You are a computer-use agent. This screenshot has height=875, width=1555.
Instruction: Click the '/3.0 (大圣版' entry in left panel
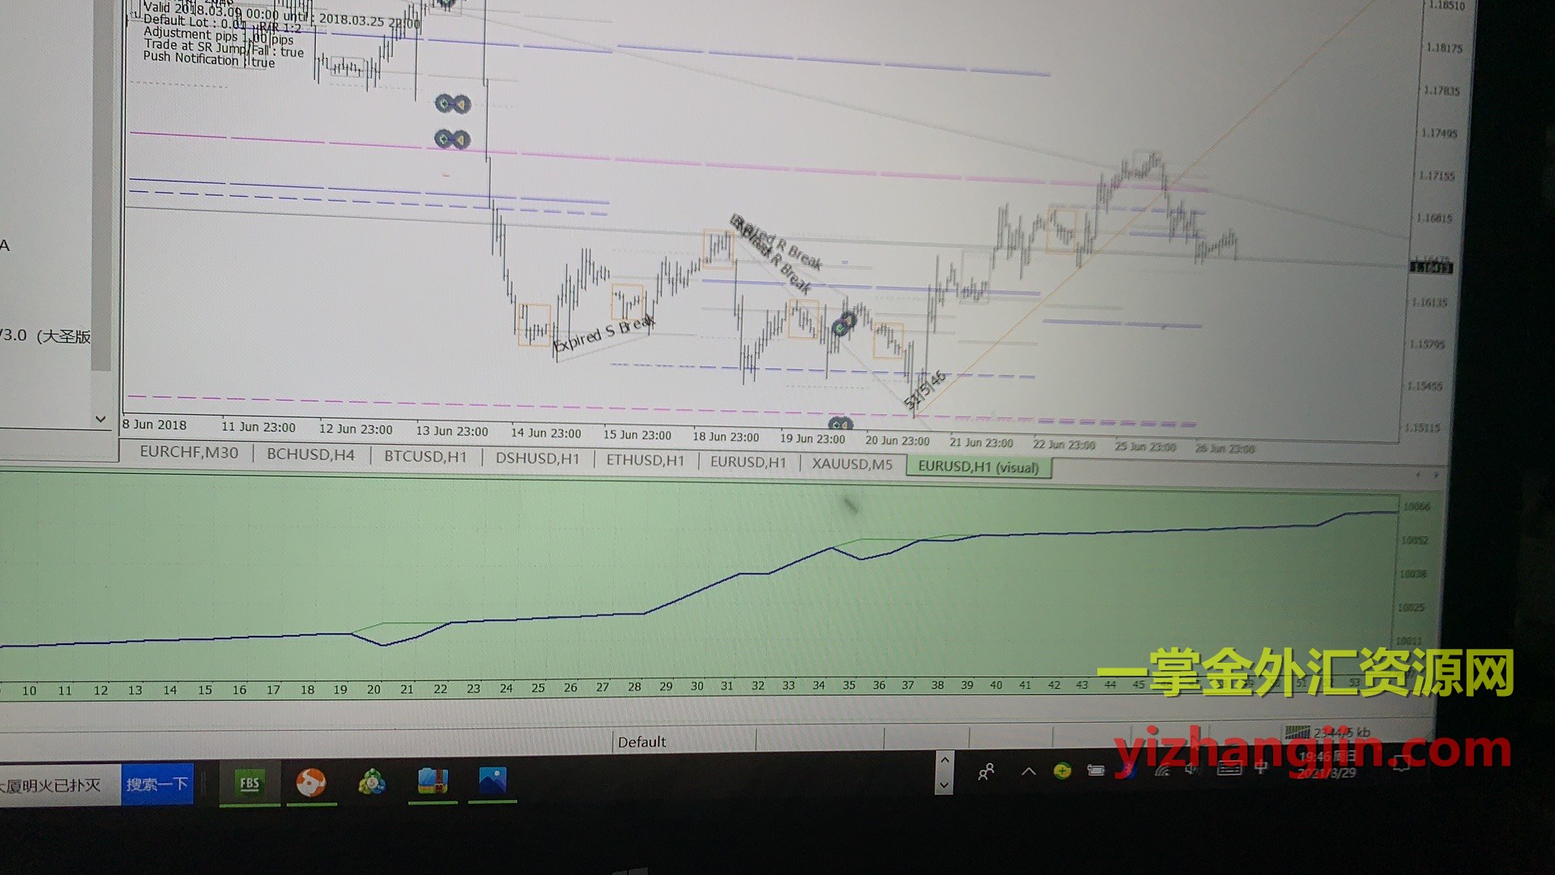tap(45, 335)
